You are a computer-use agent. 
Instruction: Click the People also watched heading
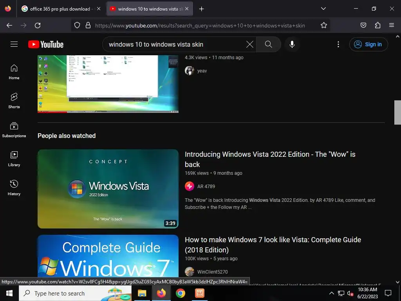pyautogui.click(x=67, y=136)
